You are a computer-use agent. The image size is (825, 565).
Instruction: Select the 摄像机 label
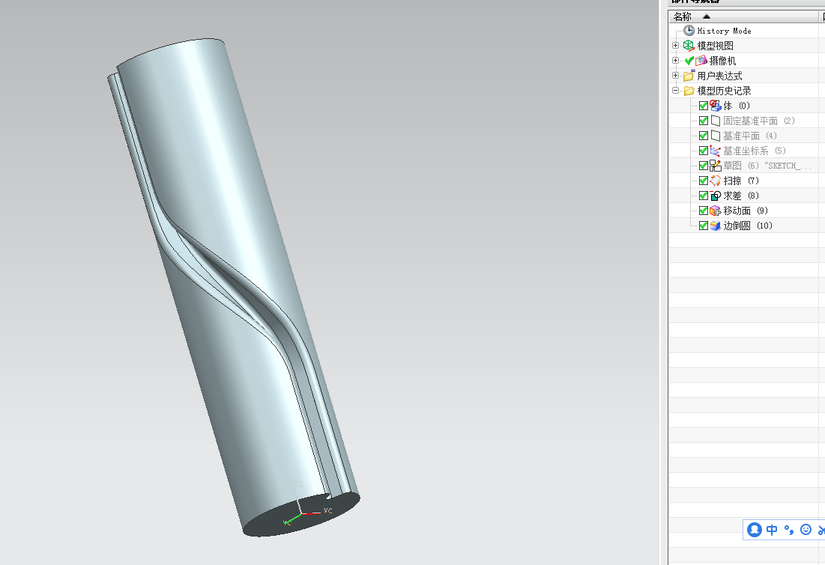pyautogui.click(x=722, y=61)
